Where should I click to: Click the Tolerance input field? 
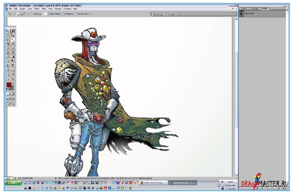(x=45, y=14)
